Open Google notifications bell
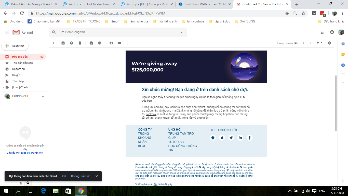The width and height of the screenshot is (348, 196). click(332, 32)
